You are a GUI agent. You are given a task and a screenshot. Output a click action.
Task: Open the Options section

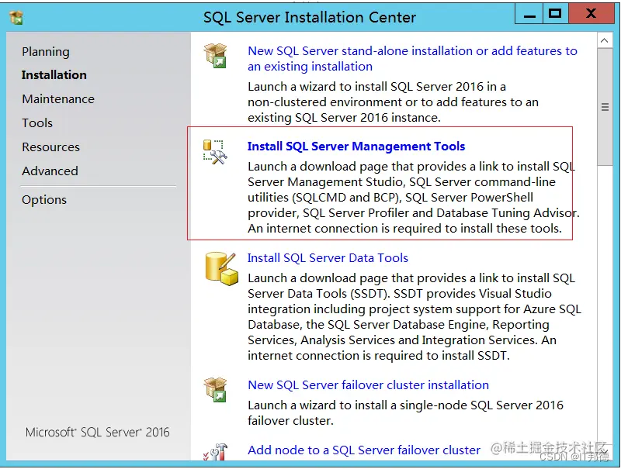tap(44, 200)
